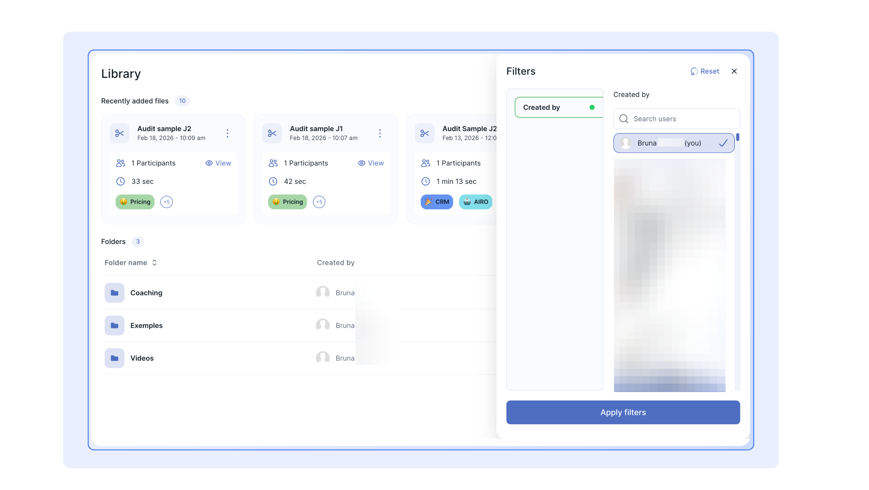The image size is (869, 490).
Task: Click scissors icon on Audit sample J2 card
Action: click(119, 133)
